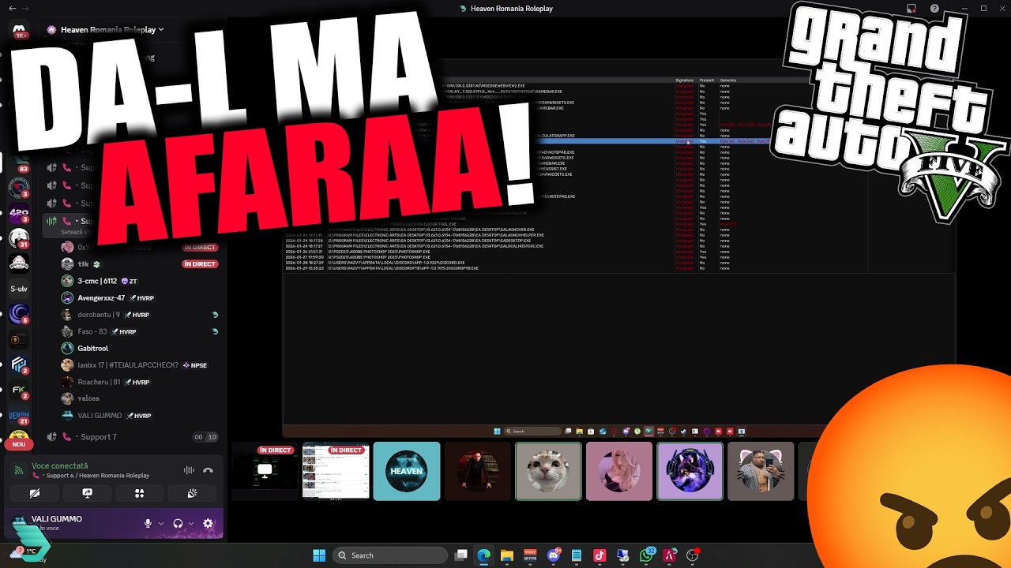The height and width of the screenshot is (568, 1011).
Task: Open Discord help question mark icon
Action: (x=934, y=9)
